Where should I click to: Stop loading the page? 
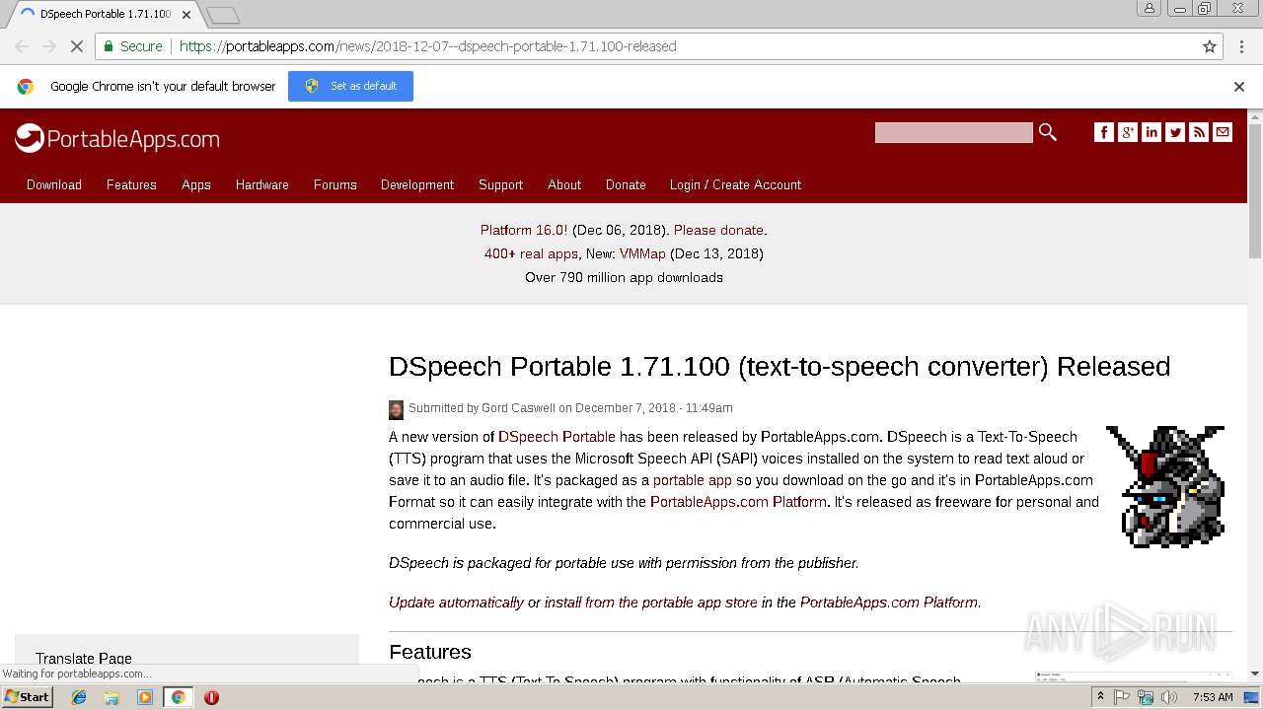76,46
